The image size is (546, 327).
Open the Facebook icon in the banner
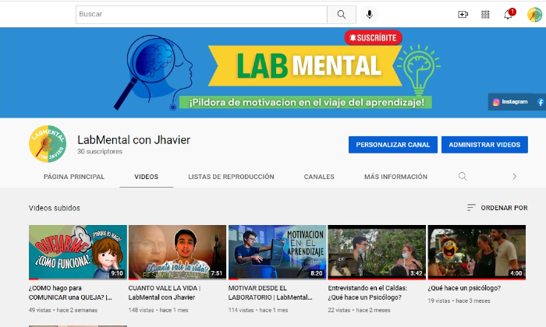[541, 102]
